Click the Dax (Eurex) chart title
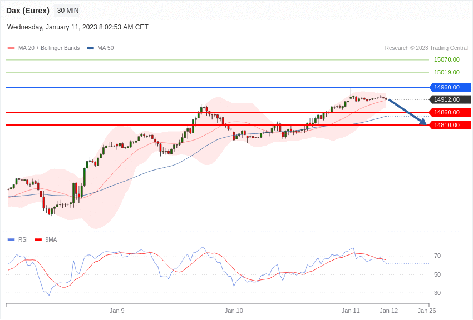 click(28, 11)
